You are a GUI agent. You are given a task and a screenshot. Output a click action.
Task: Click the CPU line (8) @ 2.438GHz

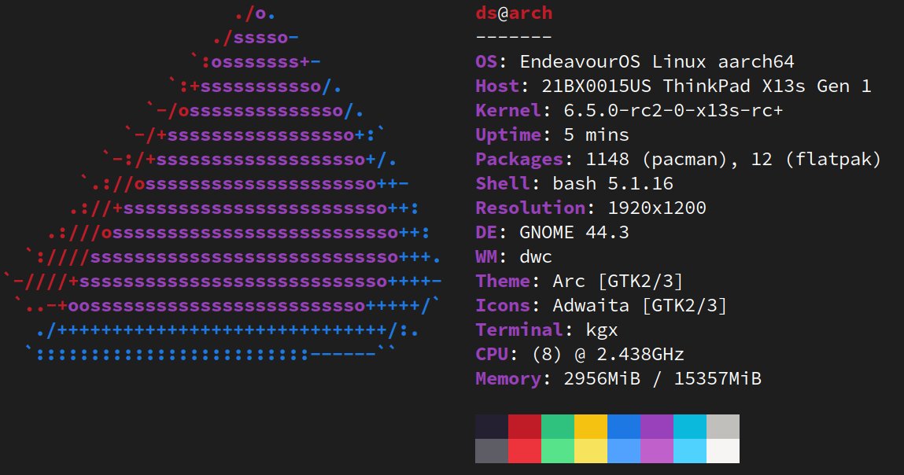pos(579,354)
